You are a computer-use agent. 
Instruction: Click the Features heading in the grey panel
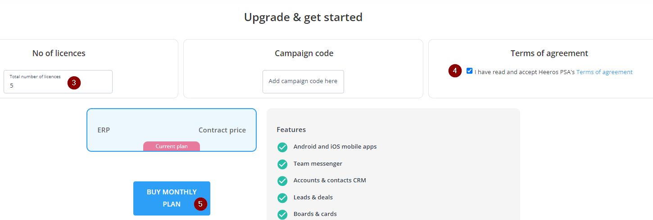tap(291, 130)
